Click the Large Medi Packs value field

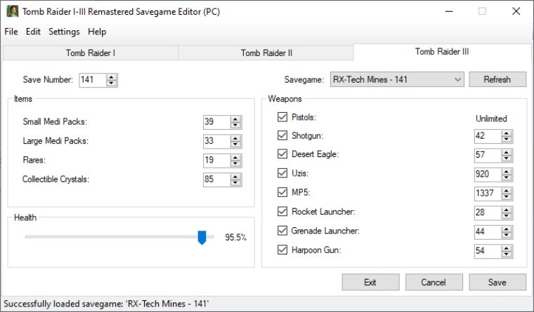(x=216, y=141)
